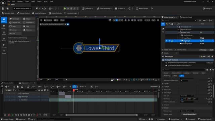Select the Regular Polygon shape tool
Viewport: 215px width, 121px height.
pyautogui.click(x=15, y=23)
